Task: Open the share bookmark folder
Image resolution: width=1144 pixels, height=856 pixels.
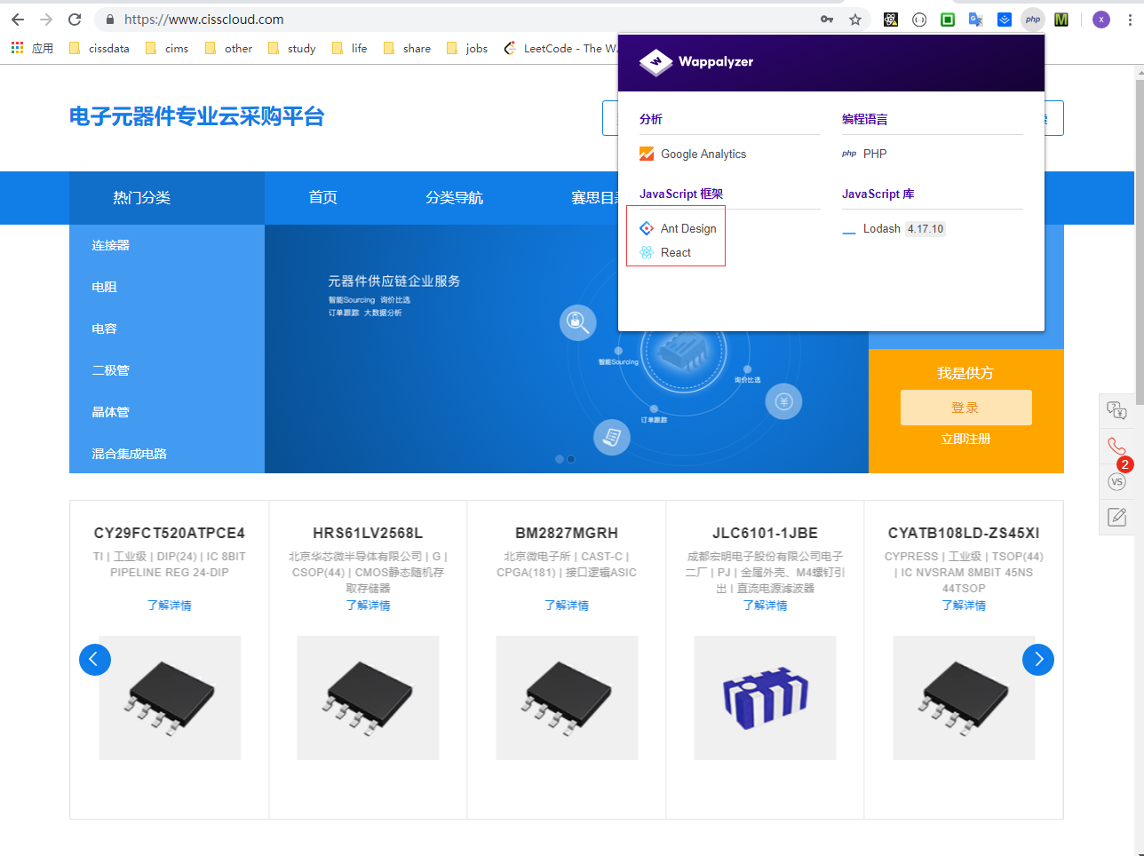Action: (x=407, y=48)
